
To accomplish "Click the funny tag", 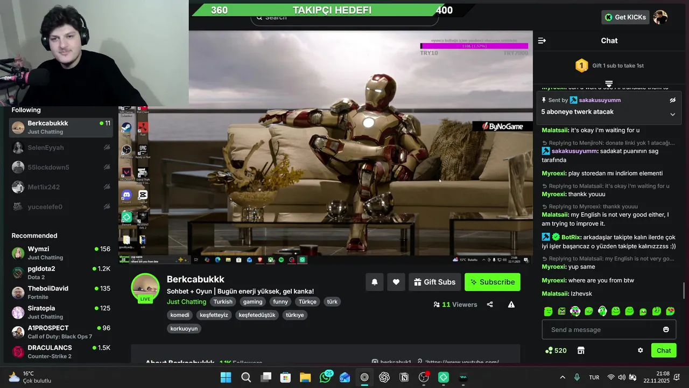I will coord(280,302).
